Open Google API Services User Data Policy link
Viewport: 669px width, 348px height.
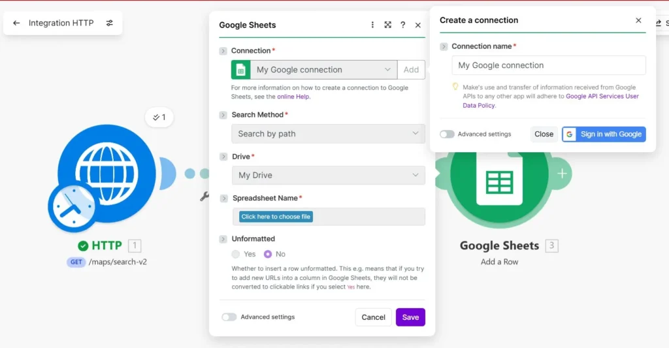[x=551, y=101]
